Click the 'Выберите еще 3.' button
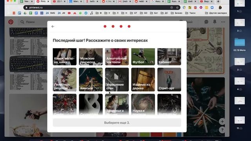 click(x=117, y=123)
